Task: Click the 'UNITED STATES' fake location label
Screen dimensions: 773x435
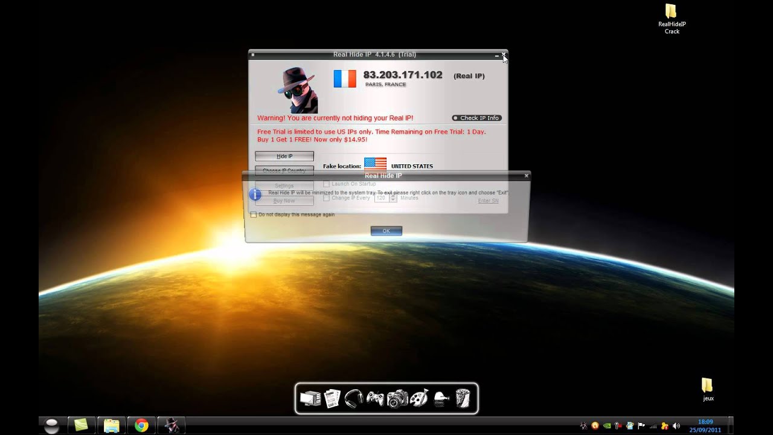Action: 412,166
